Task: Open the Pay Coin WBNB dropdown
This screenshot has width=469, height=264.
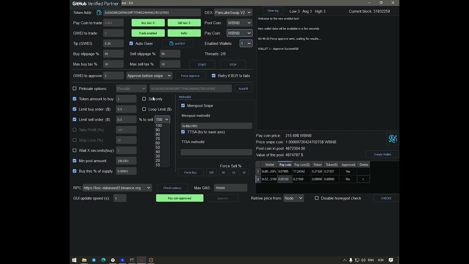Action: tap(239, 33)
